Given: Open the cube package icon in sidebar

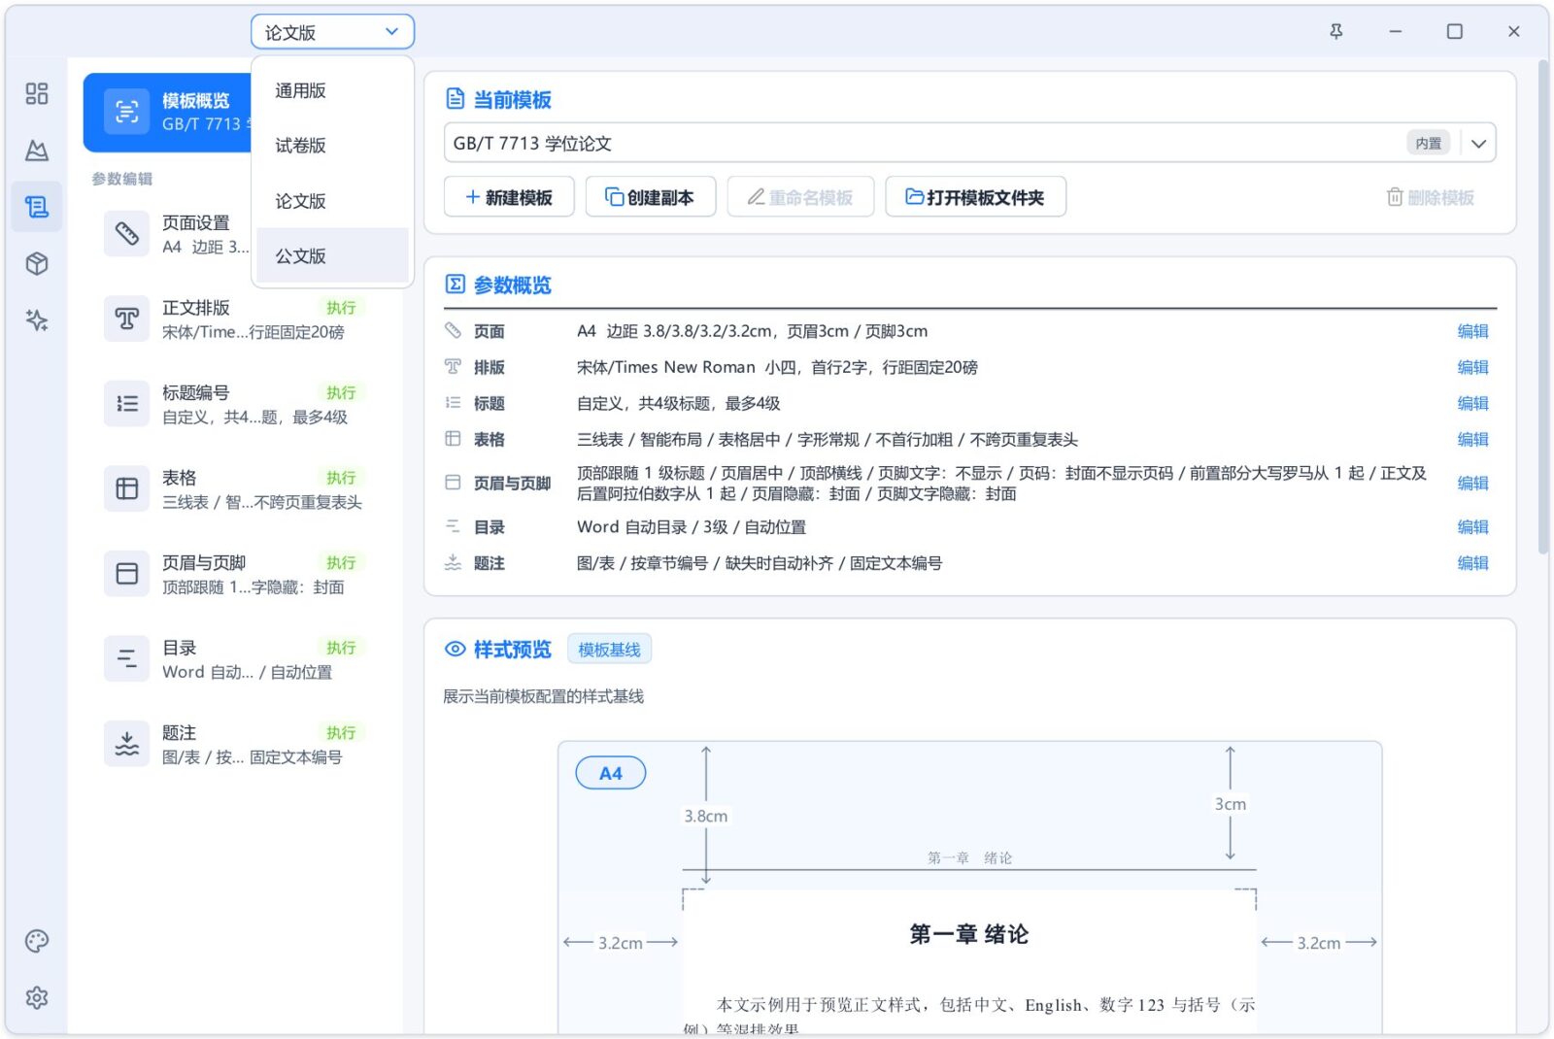Looking at the screenshot, I should pyautogui.click(x=37, y=263).
